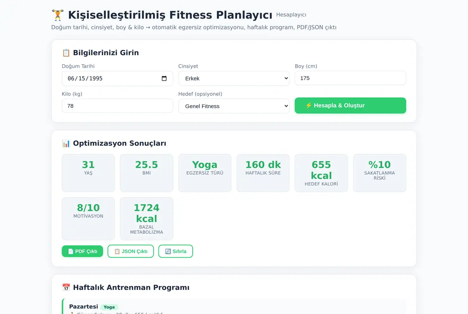Click the Optimizasyon Sonuçları heading
468x314 pixels.
pos(119,143)
